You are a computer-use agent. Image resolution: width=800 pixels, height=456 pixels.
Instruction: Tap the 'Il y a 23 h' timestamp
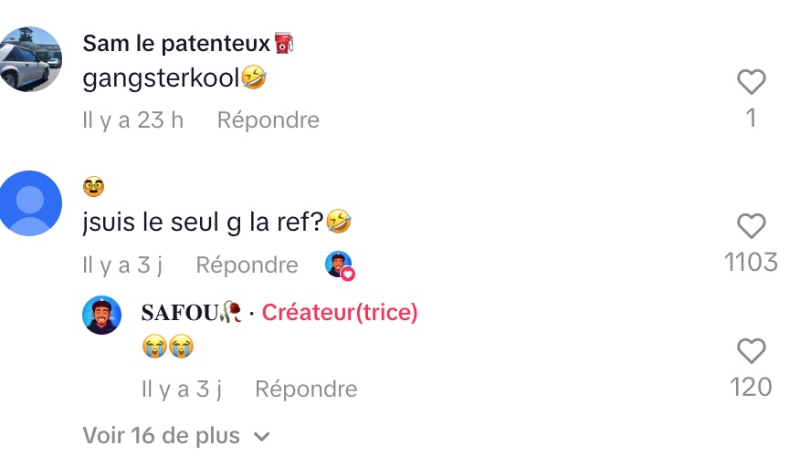[x=133, y=120]
